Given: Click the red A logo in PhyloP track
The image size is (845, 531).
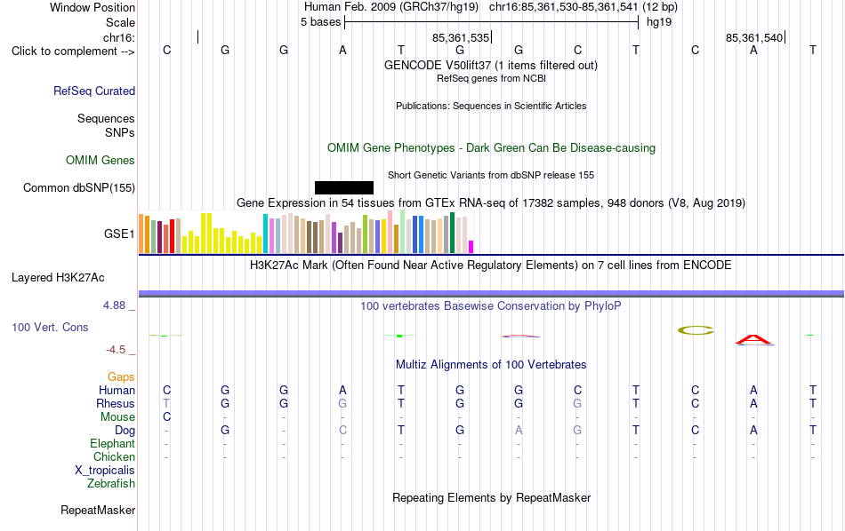Looking at the screenshot, I should point(753,339).
